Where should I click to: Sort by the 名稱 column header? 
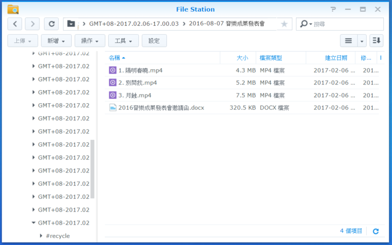pos(114,57)
